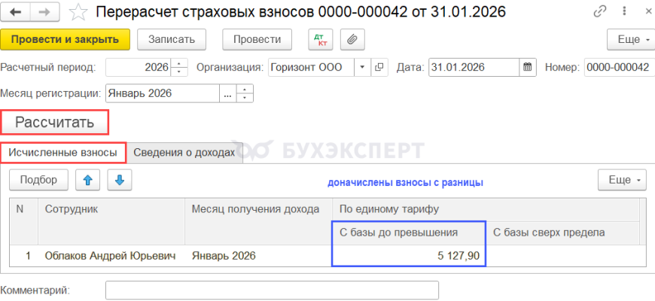Viewport: 655px width, 301px height.
Task: Copy the document link using the chain icon
Action: [600, 12]
